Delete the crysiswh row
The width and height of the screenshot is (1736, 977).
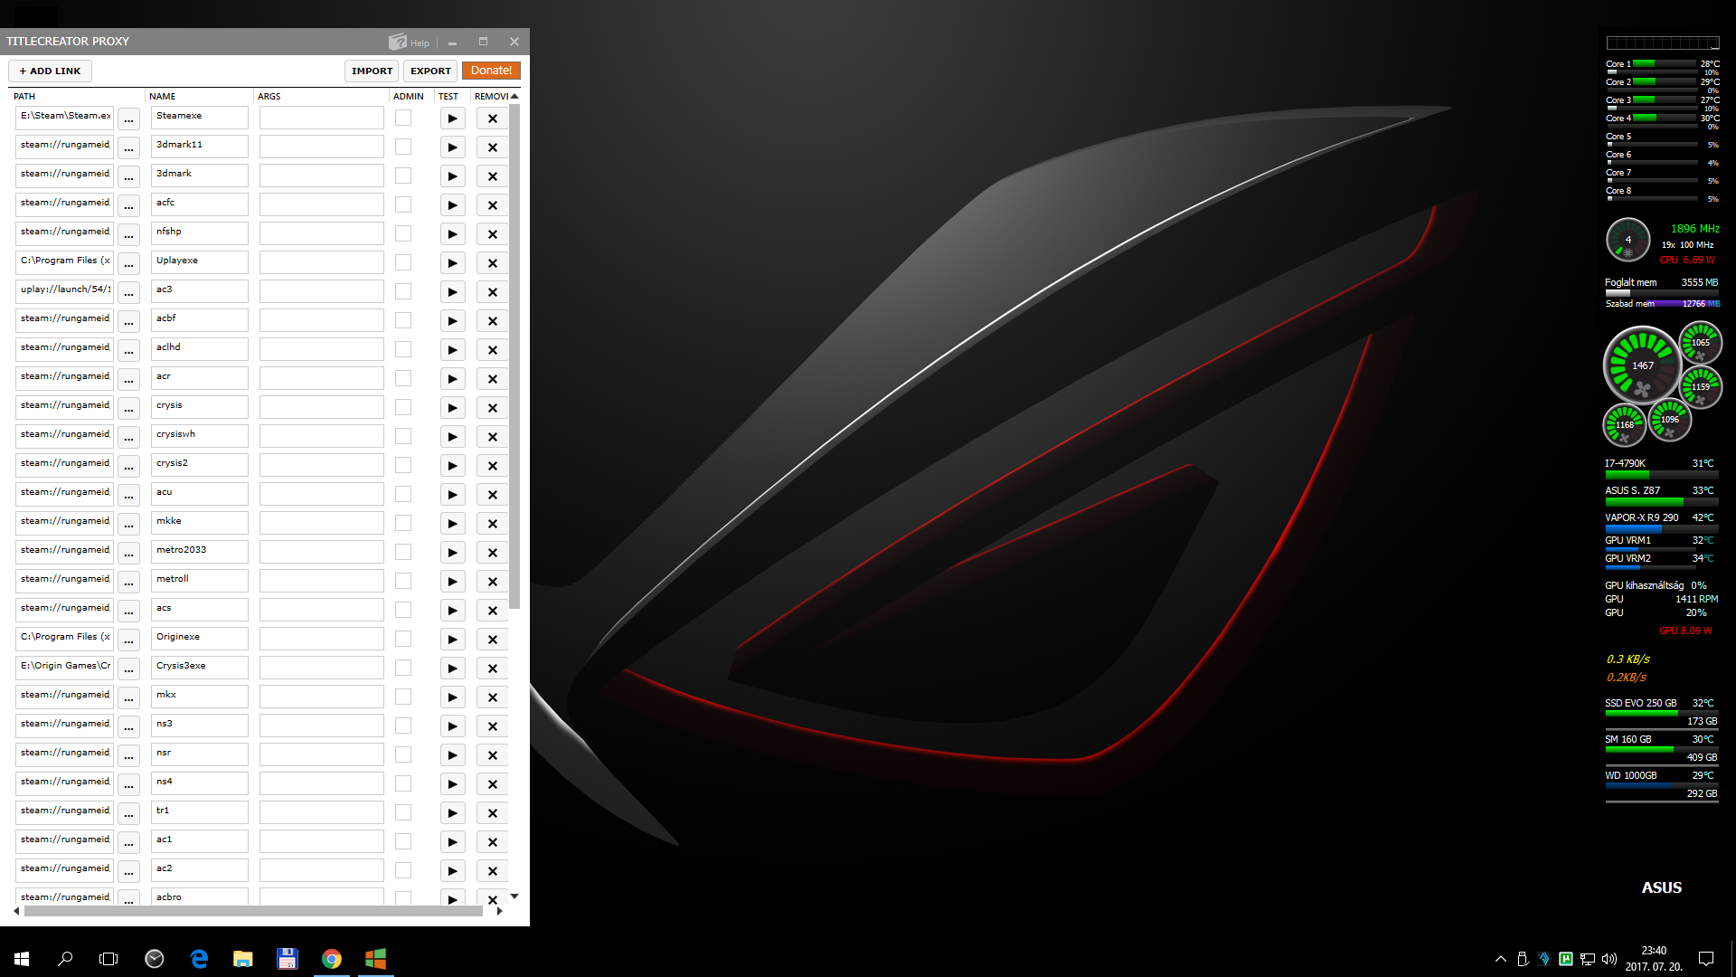[x=493, y=437]
